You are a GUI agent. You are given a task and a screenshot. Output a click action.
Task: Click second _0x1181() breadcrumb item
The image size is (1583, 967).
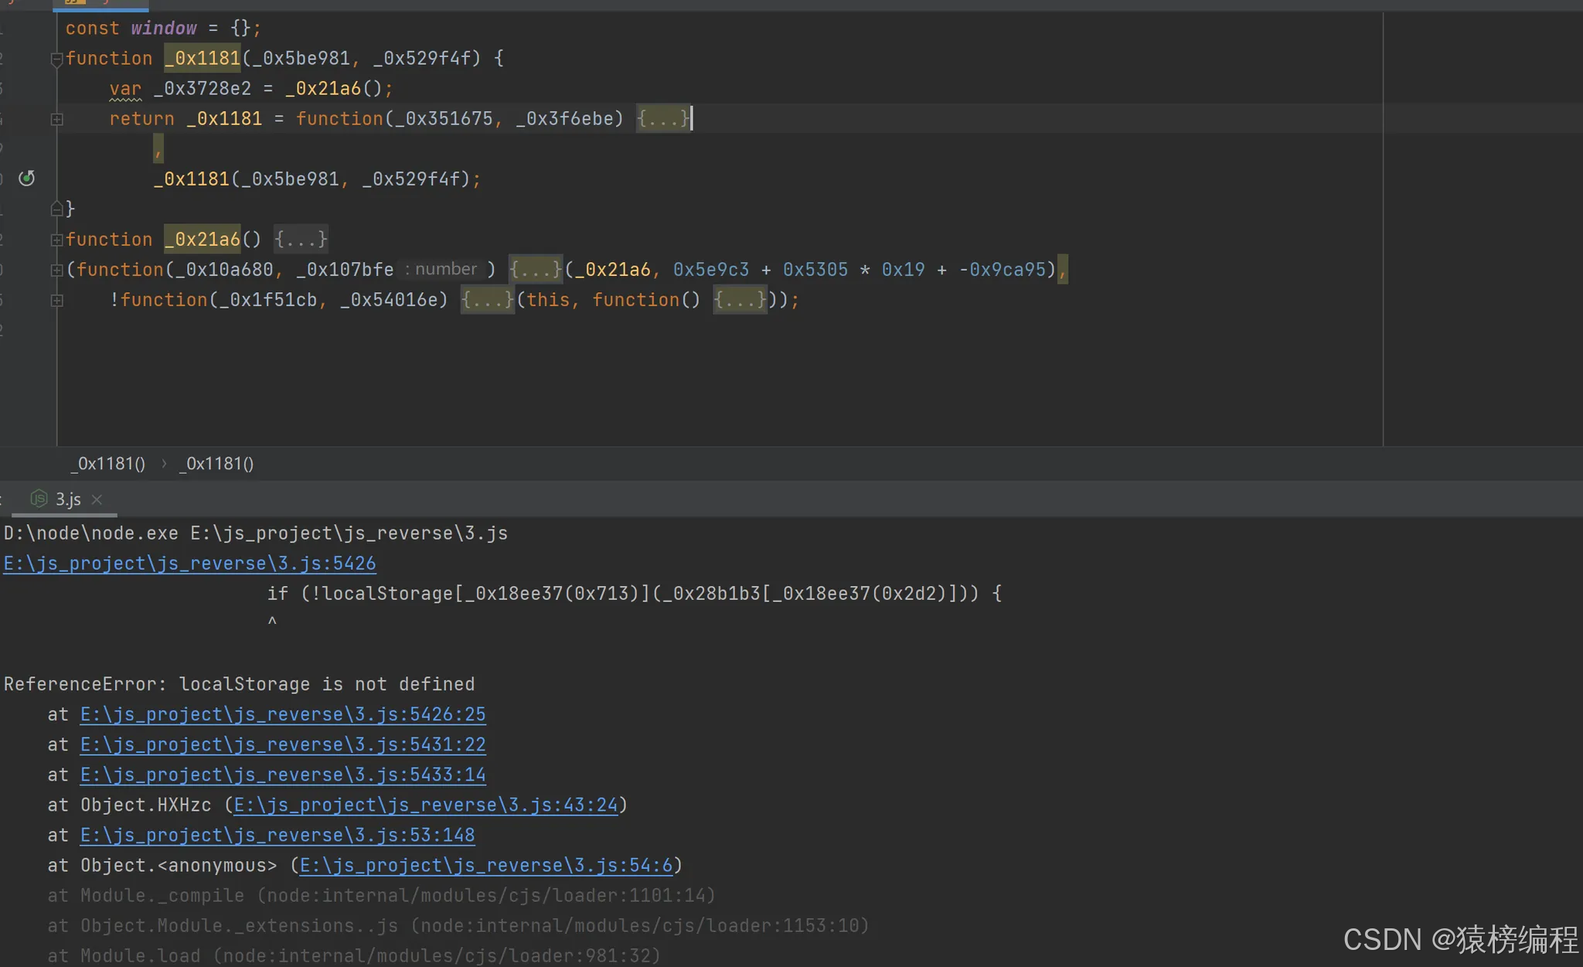[216, 464]
